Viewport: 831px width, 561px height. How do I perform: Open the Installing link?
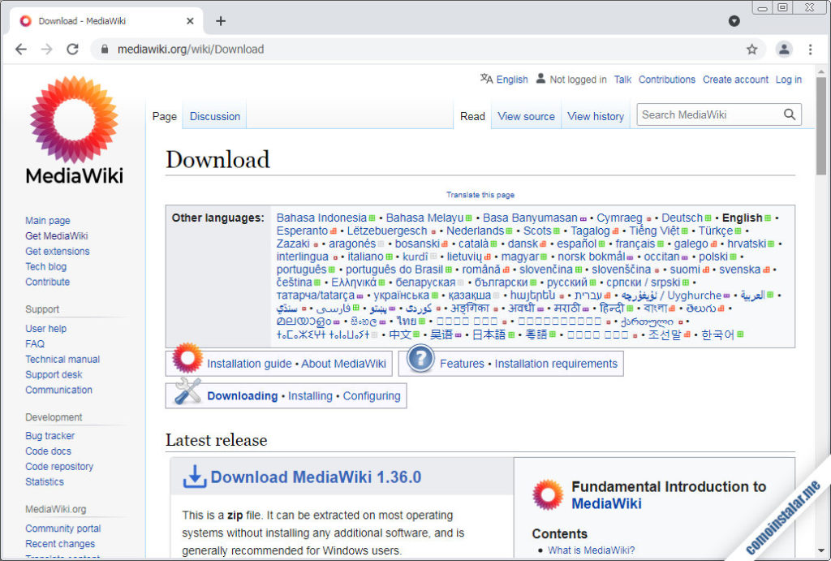point(310,396)
